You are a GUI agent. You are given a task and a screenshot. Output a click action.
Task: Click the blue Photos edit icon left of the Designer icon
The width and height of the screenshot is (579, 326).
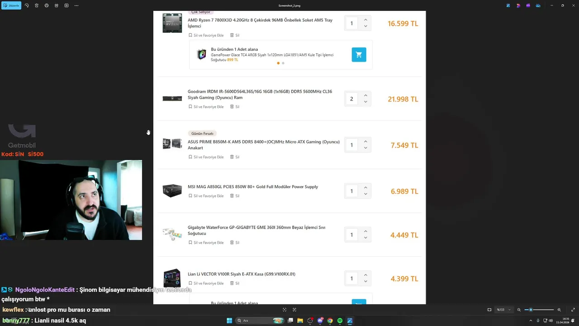(x=508, y=5)
